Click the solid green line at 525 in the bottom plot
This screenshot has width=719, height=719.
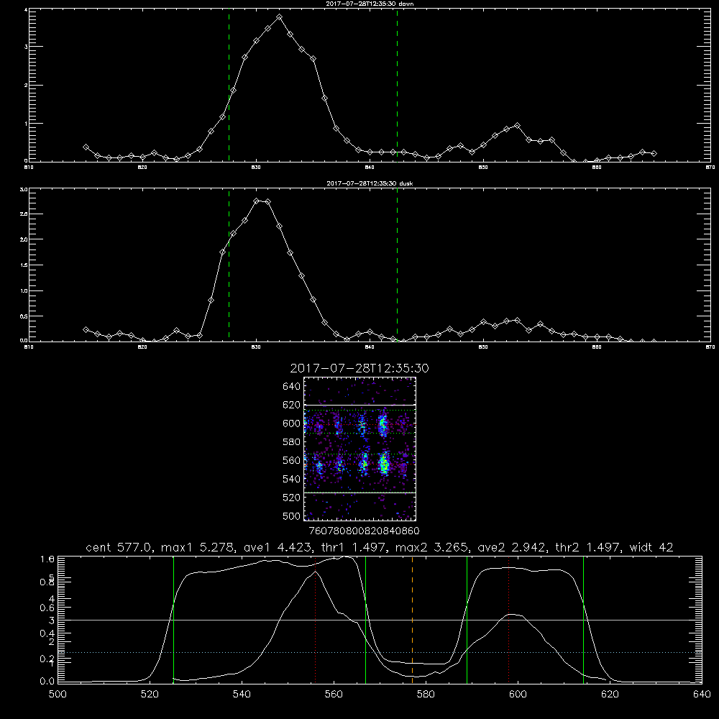click(173, 619)
